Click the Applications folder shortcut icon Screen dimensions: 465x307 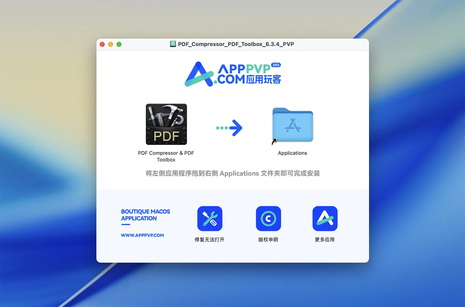293,125
